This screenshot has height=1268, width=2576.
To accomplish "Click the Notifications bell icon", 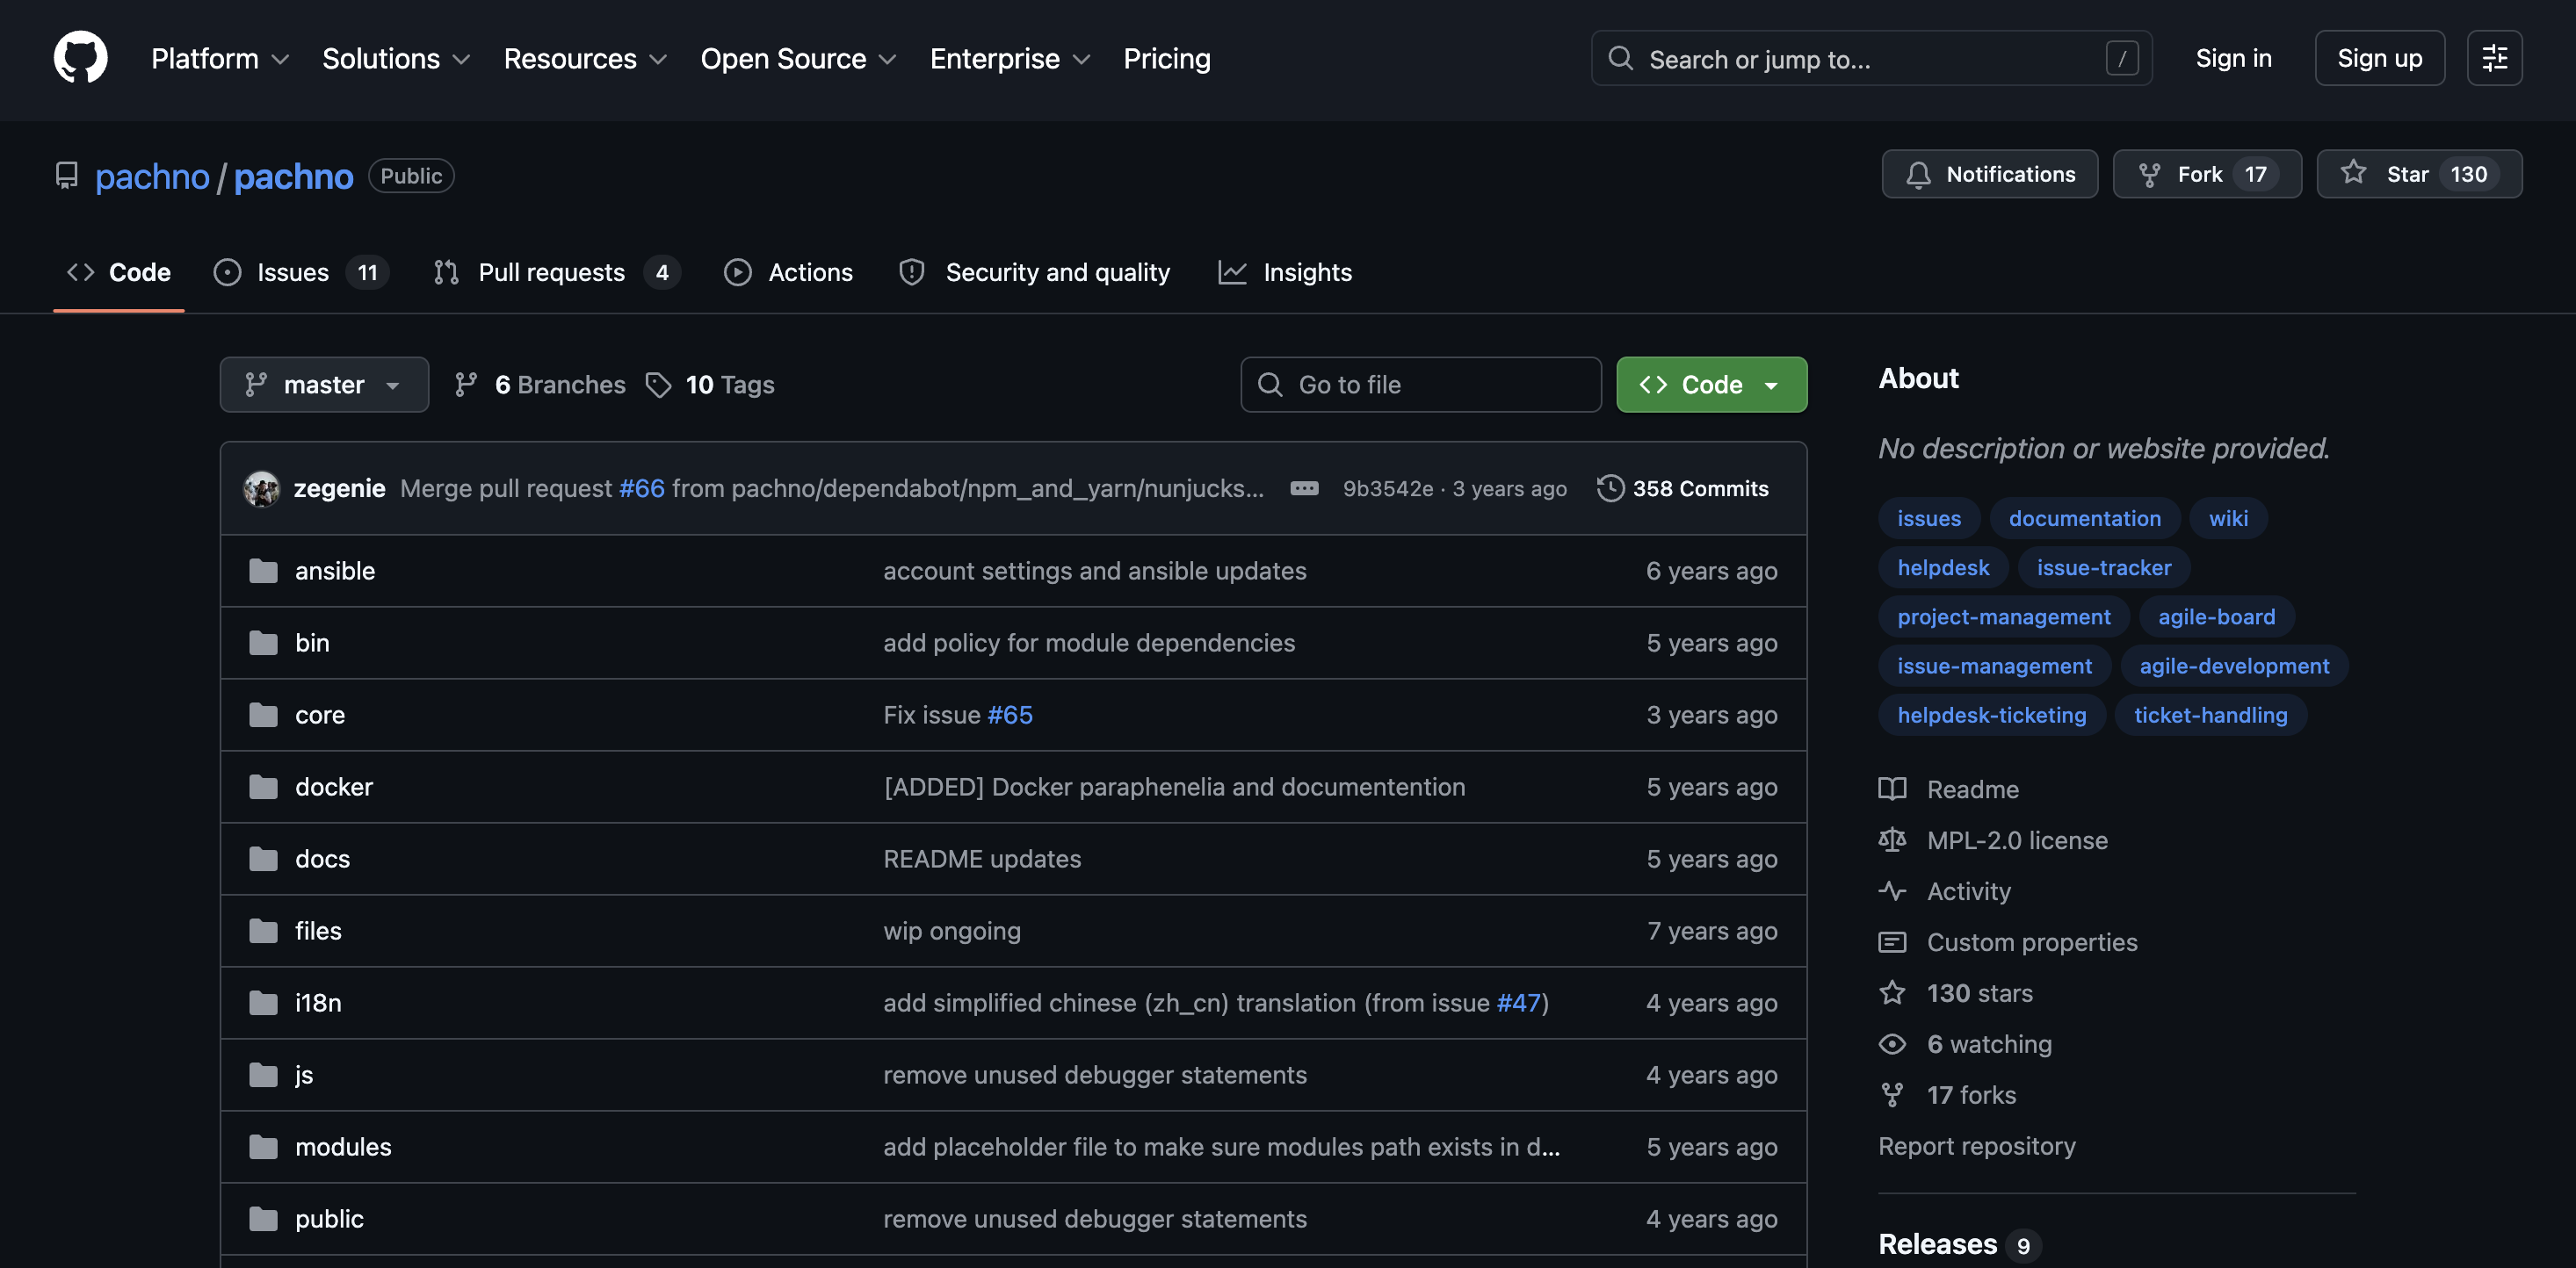I will [1917, 175].
